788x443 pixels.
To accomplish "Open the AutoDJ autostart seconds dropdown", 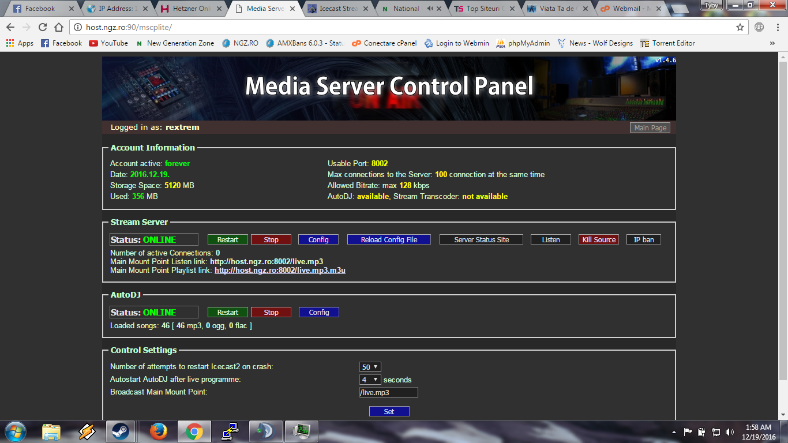I will pyautogui.click(x=370, y=380).
